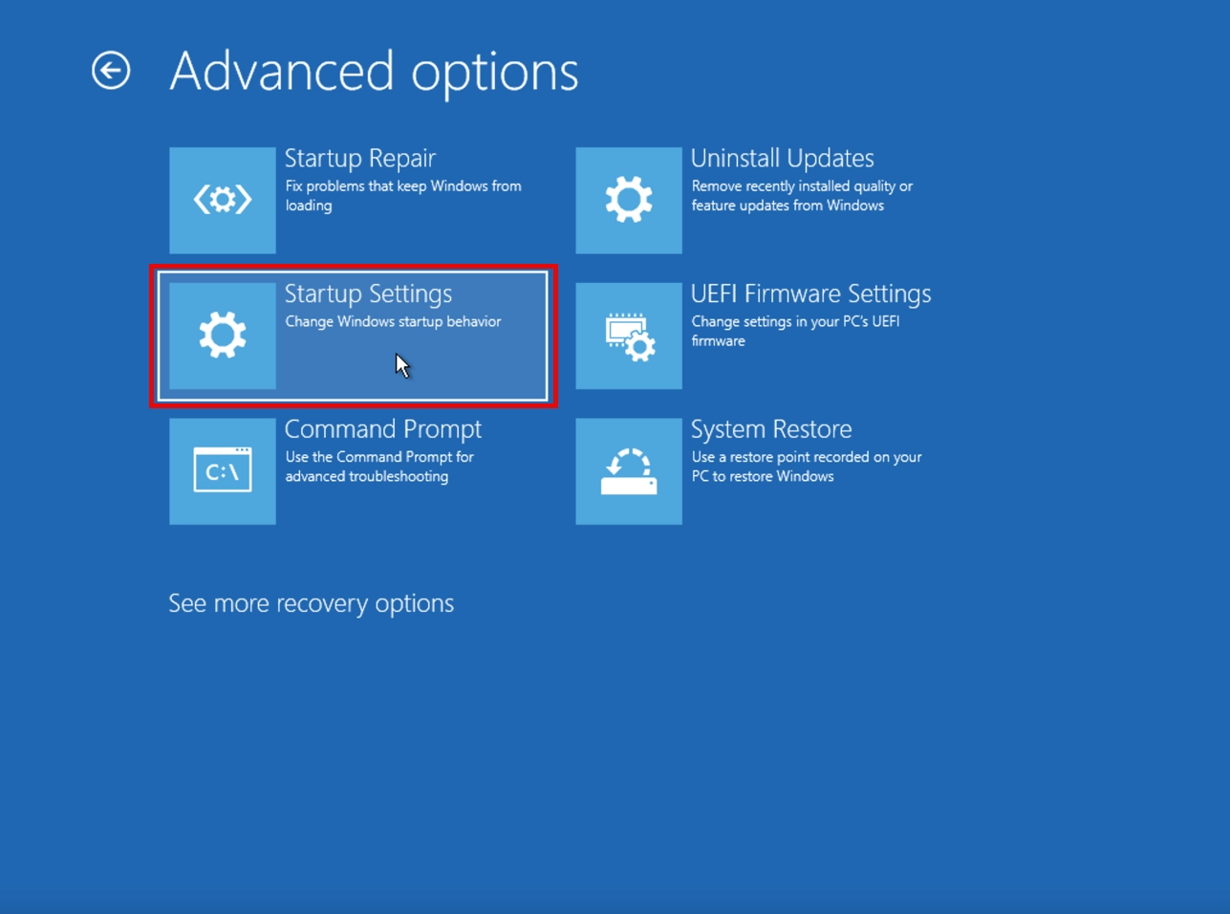The image size is (1230, 914).
Task: Click the Advanced options heading
Action: click(x=373, y=71)
